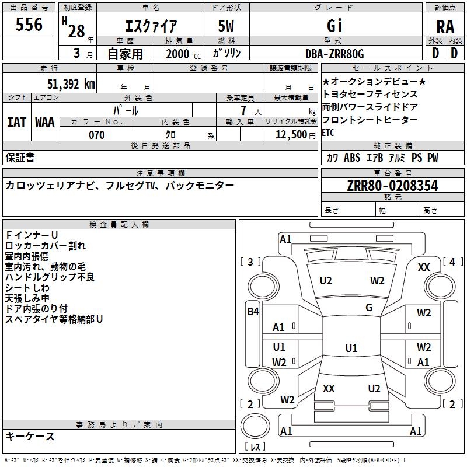Select evaluation score RA
Screen dimensions: 467x467
[x=445, y=27]
